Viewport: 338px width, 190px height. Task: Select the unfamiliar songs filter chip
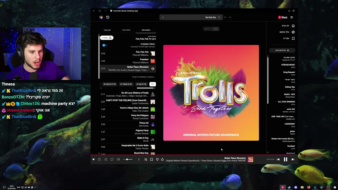point(110,84)
